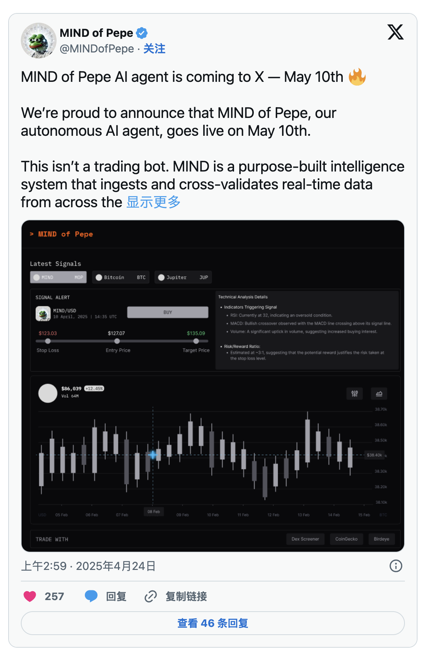Viewport: 422px width, 657px height.
Task: Click the copy link chain icon
Action: [151, 596]
